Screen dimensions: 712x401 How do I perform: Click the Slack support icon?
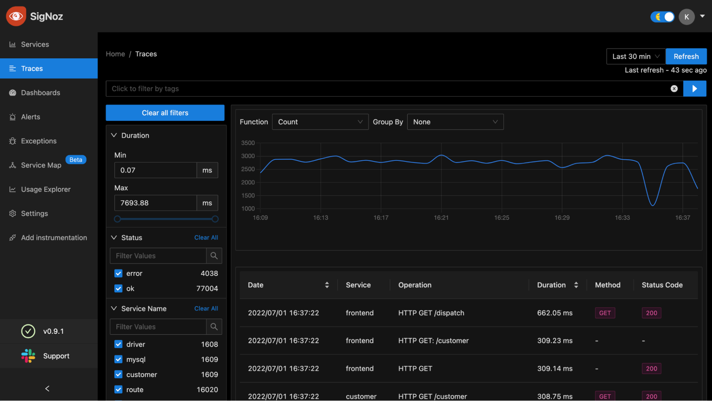point(28,356)
